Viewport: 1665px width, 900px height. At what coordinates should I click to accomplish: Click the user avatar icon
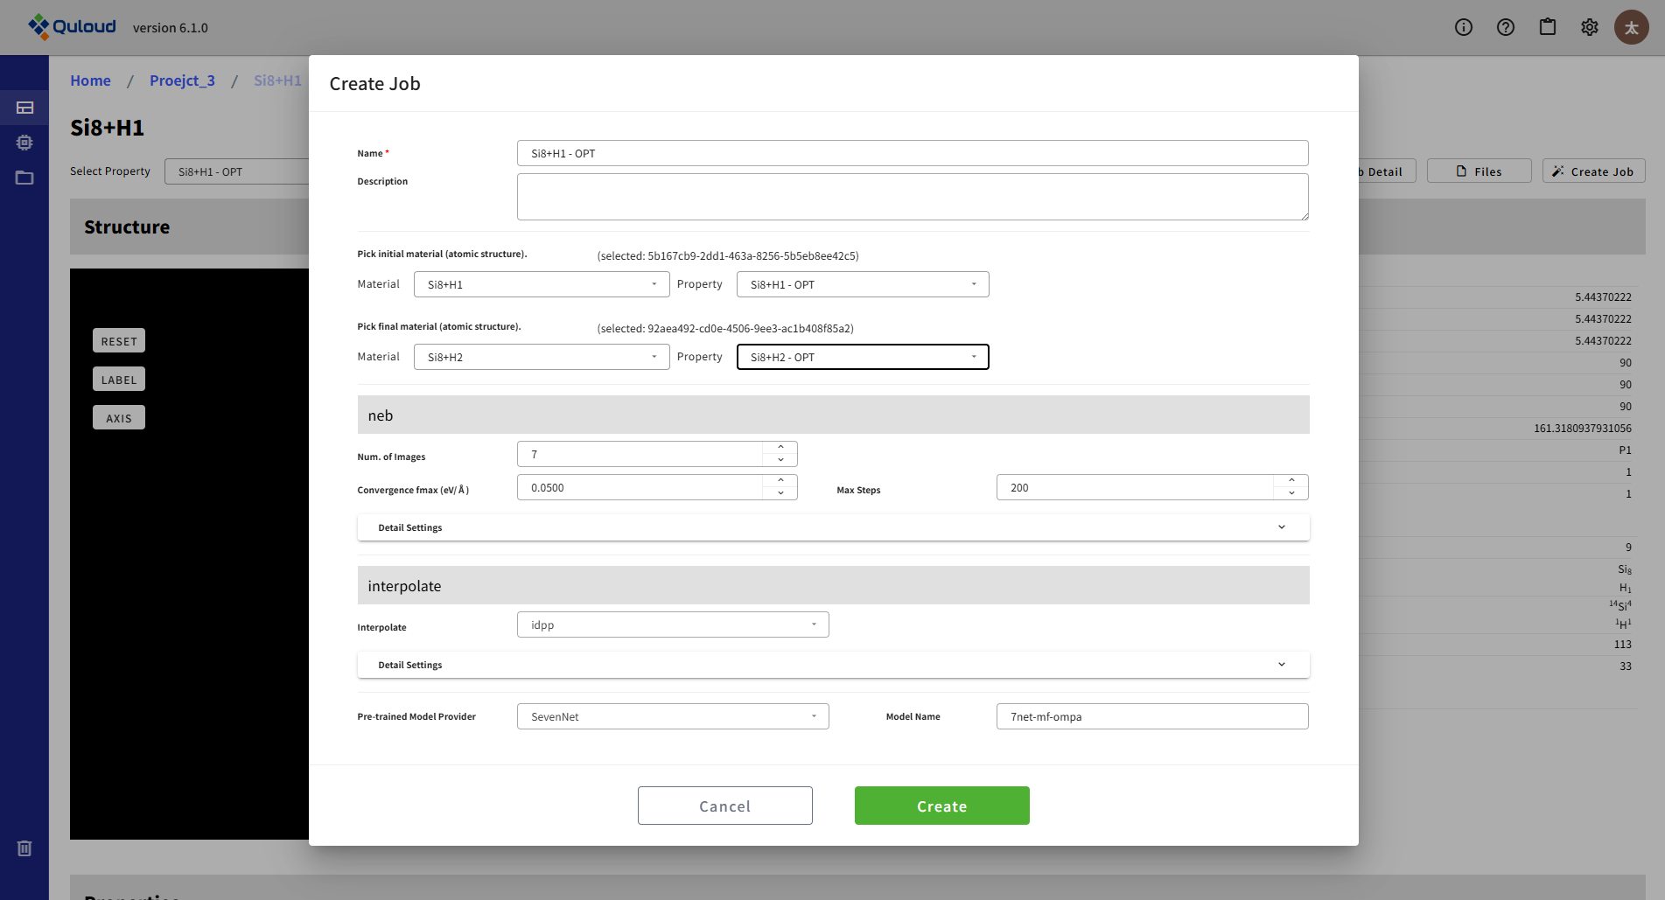tap(1632, 27)
